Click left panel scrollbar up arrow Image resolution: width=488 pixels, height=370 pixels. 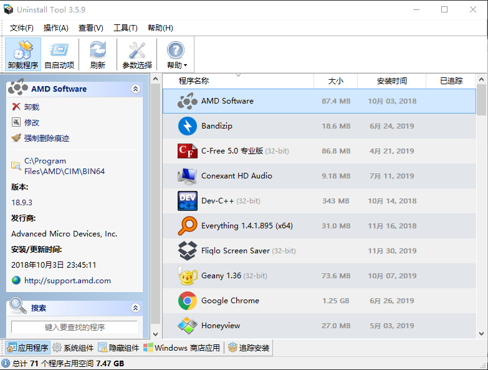[156, 79]
